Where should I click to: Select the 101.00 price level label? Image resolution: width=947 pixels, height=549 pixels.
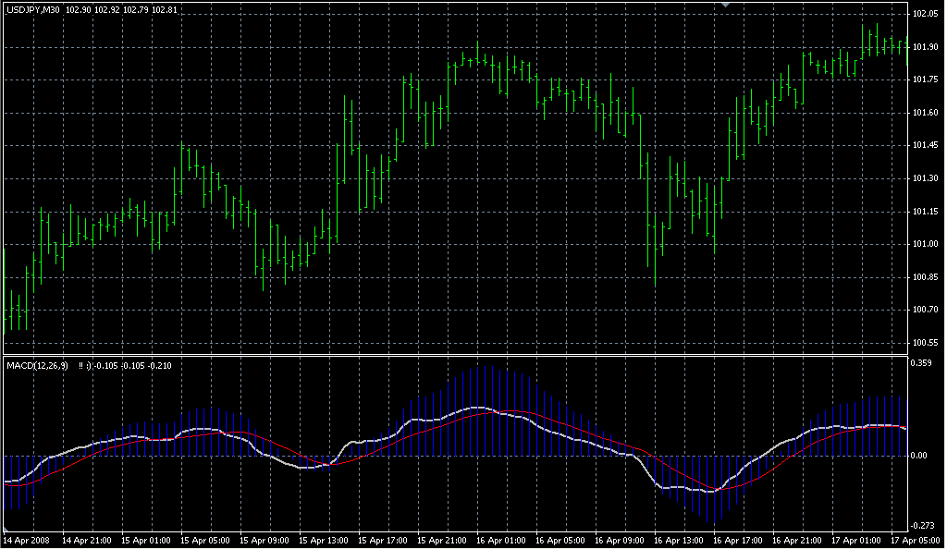coord(925,244)
